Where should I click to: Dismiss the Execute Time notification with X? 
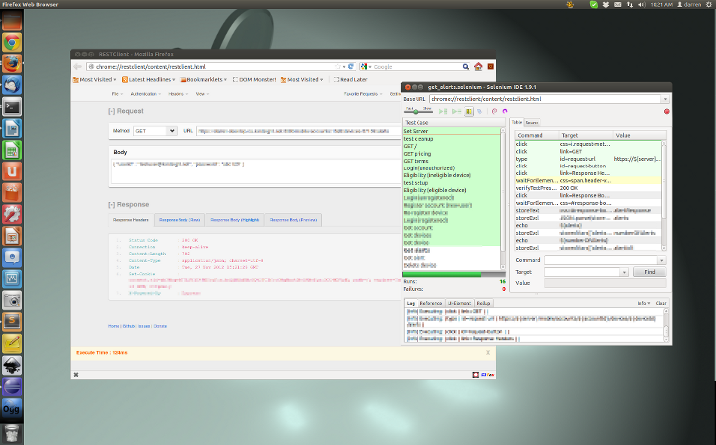coord(488,353)
